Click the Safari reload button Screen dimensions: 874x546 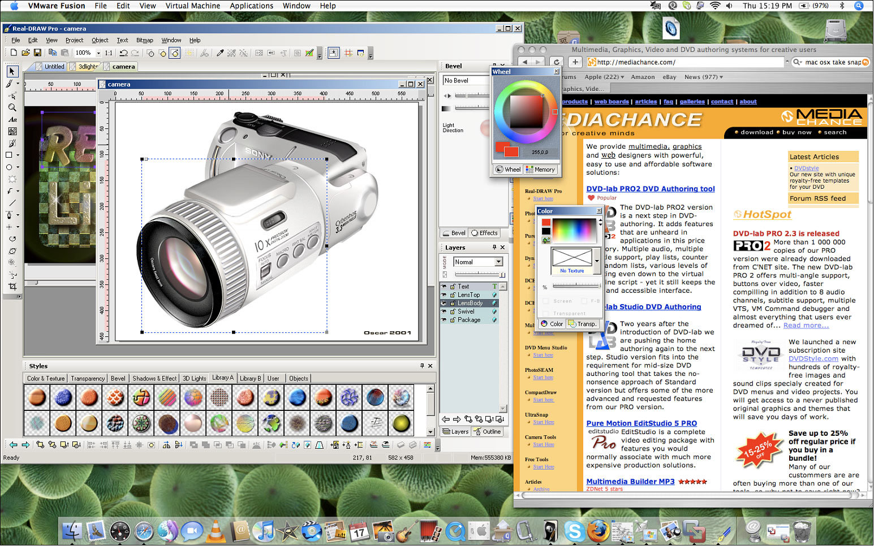[557, 62]
